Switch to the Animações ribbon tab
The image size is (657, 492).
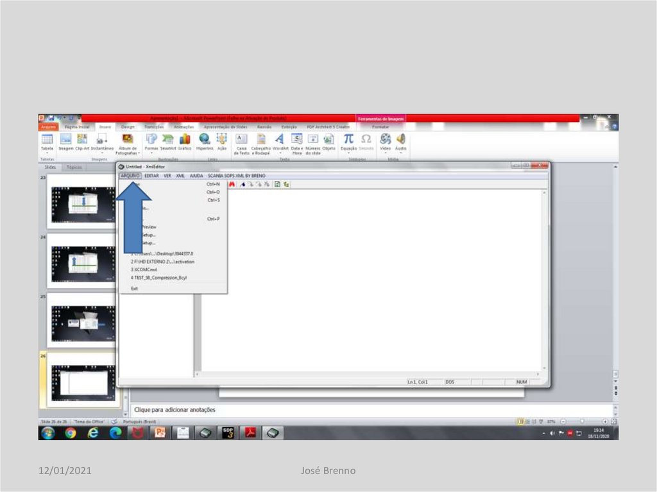pos(183,126)
